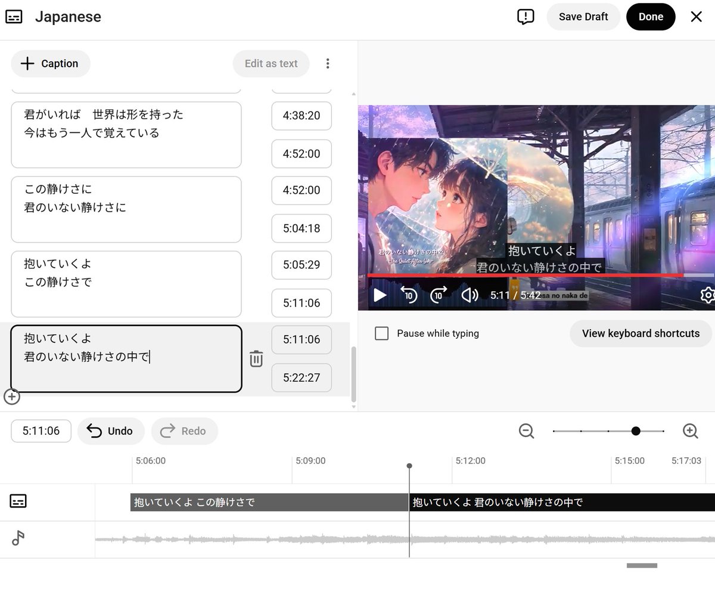Open the send feedback icon
Viewport: 715px width, 598px height.
click(526, 17)
